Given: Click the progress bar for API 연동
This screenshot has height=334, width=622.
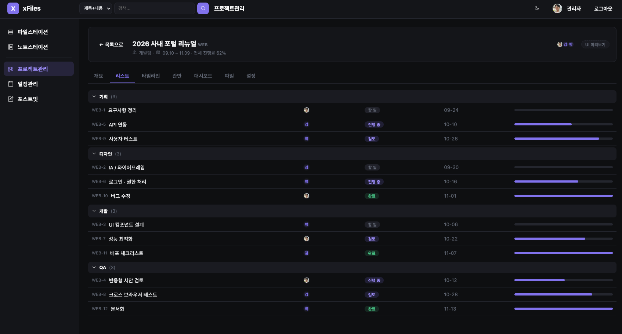Looking at the screenshot, I should pos(564,124).
